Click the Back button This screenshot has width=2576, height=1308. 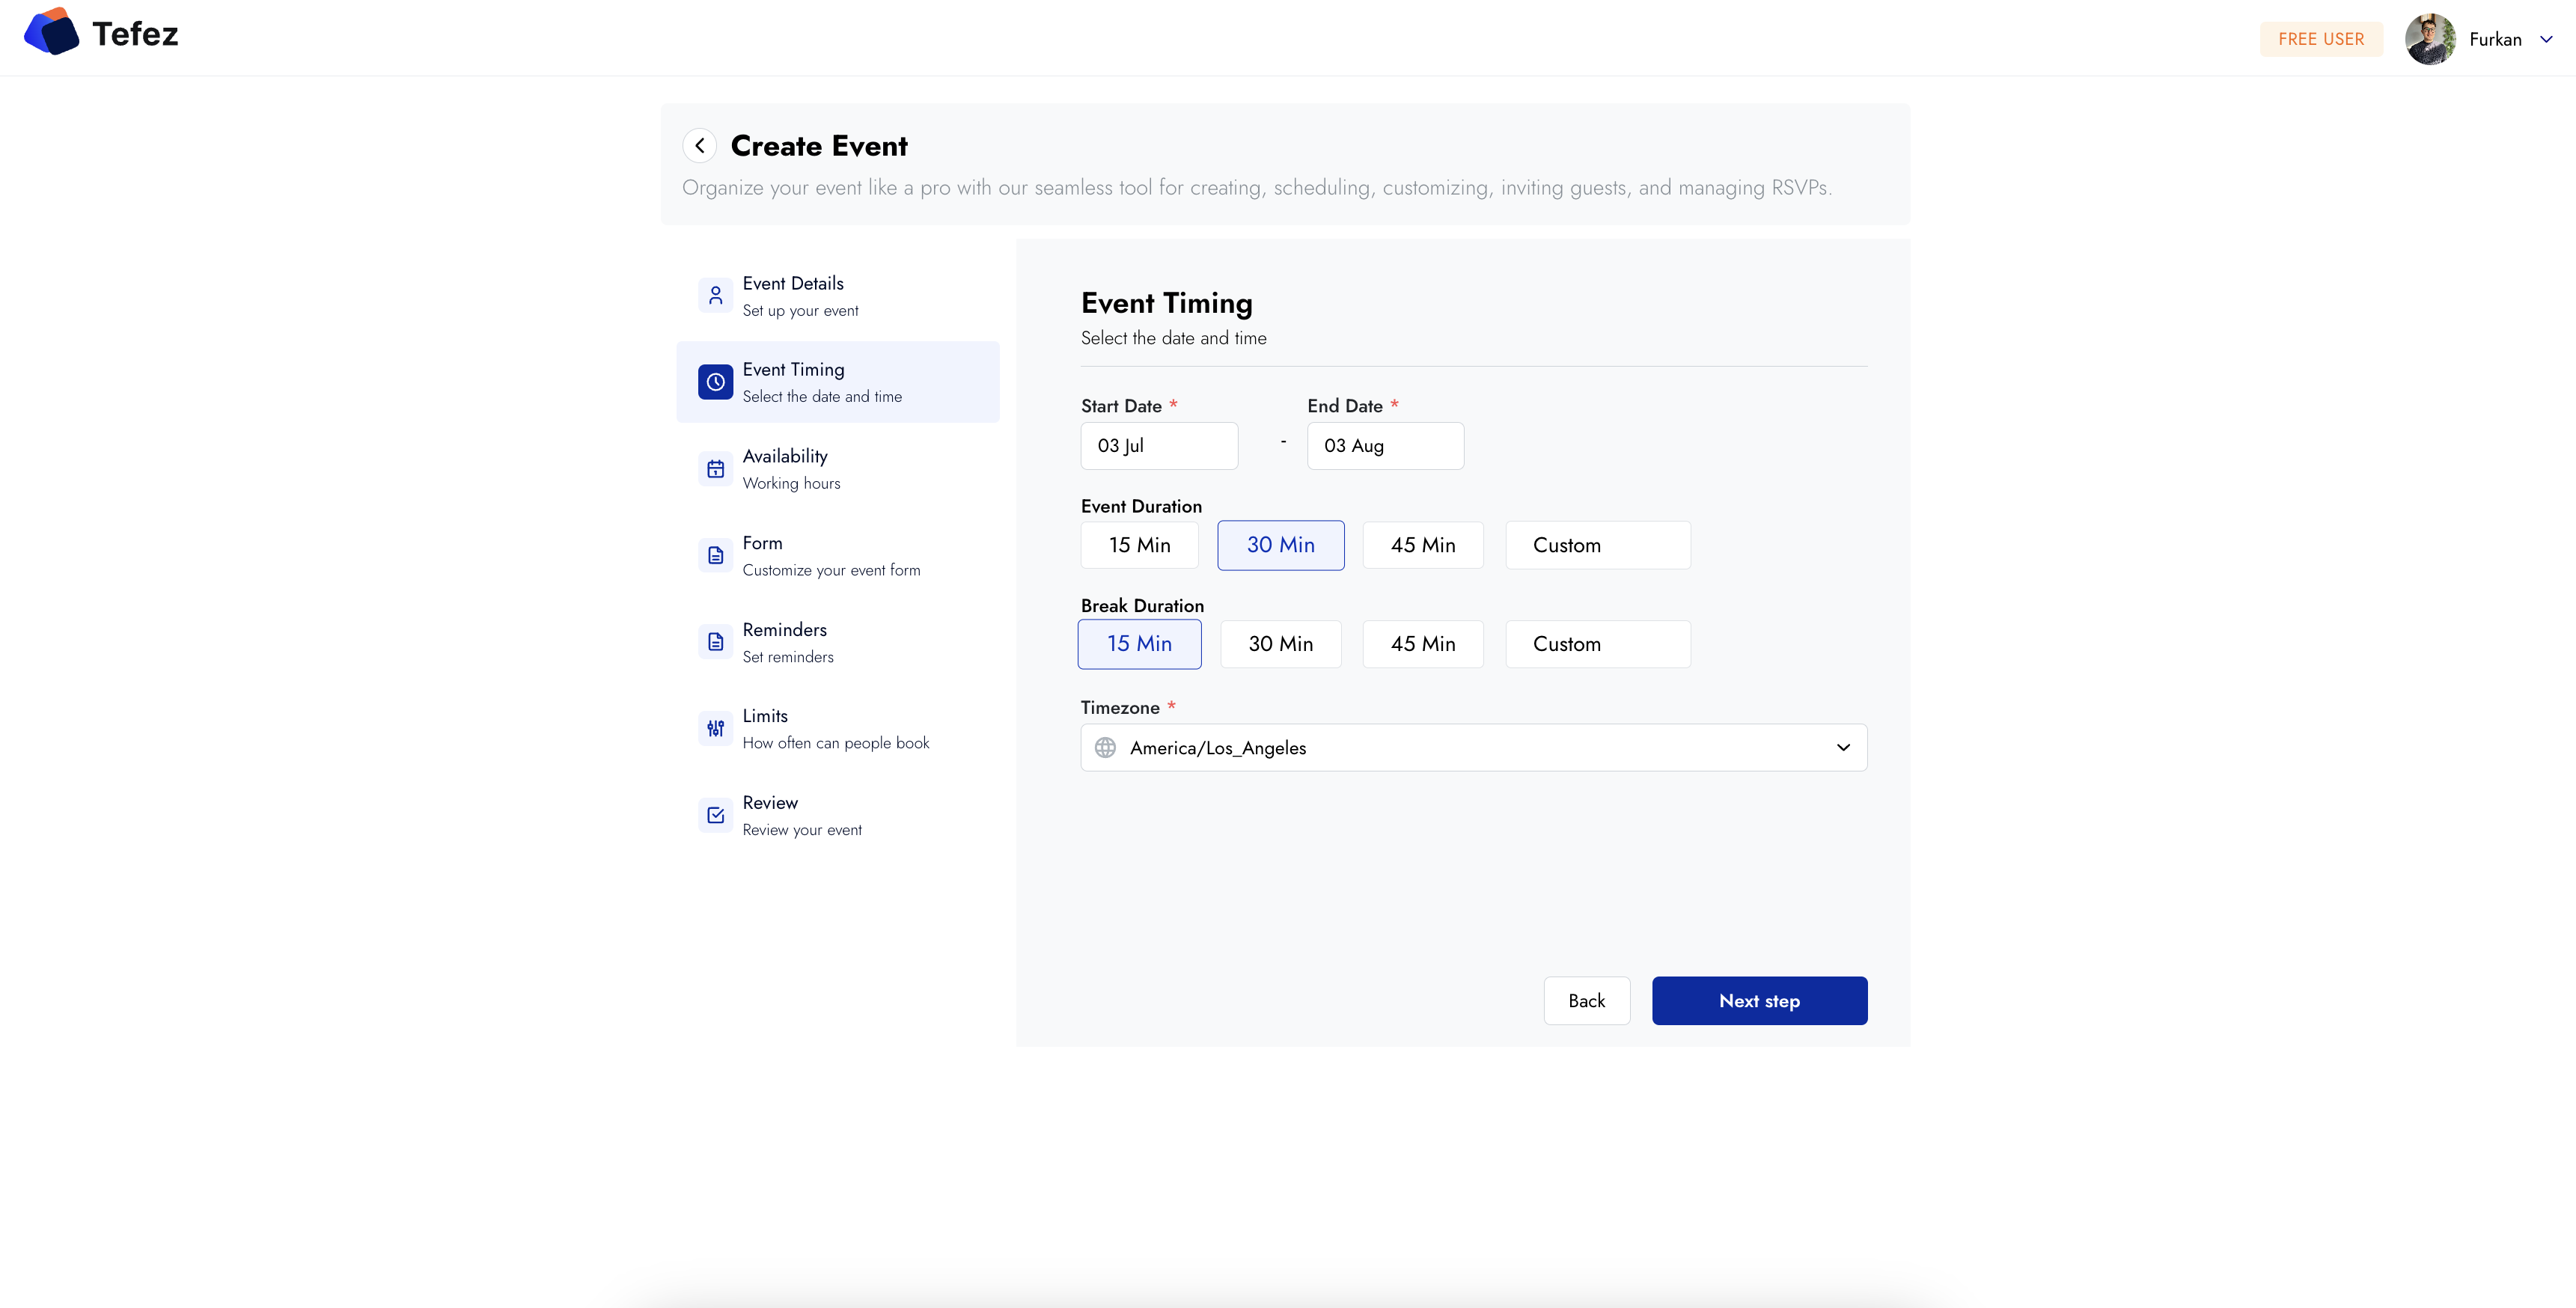(x=1586, y=1001)
